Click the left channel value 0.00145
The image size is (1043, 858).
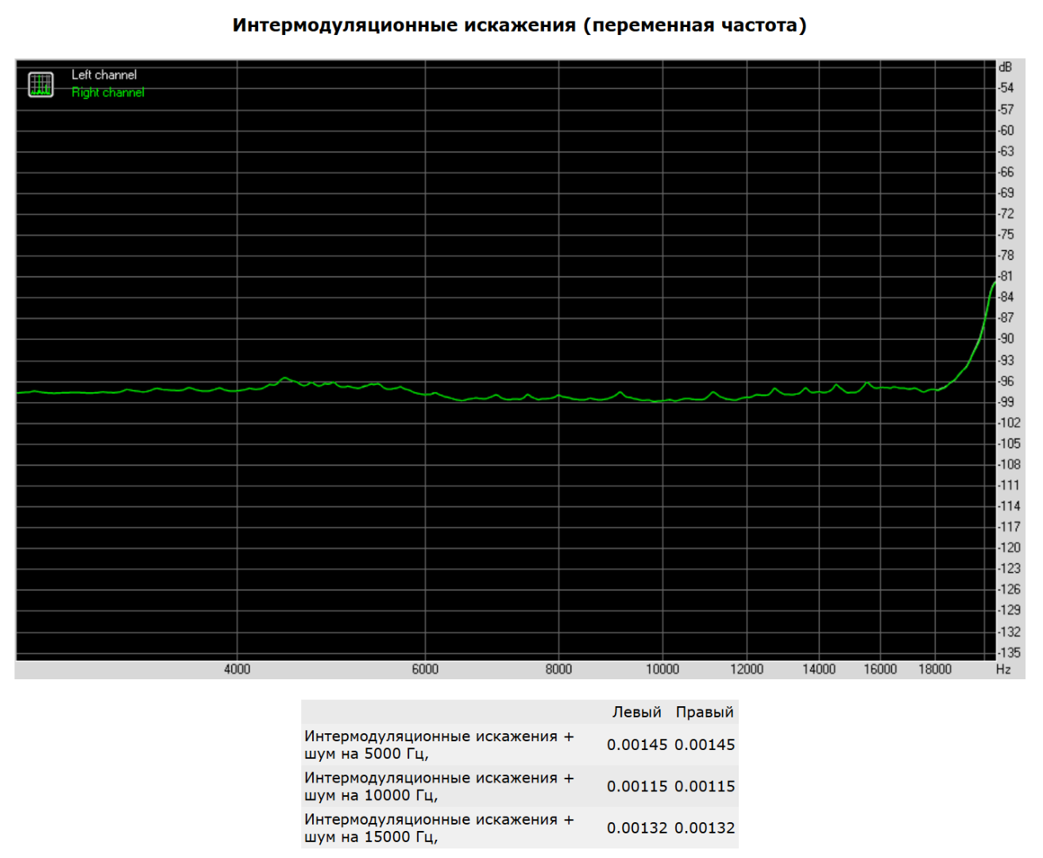[x=637, y=745]
